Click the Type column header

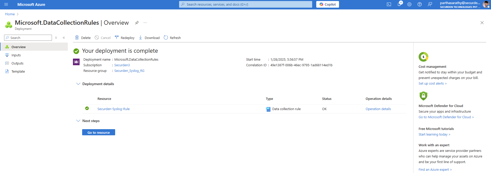point(269,99)
